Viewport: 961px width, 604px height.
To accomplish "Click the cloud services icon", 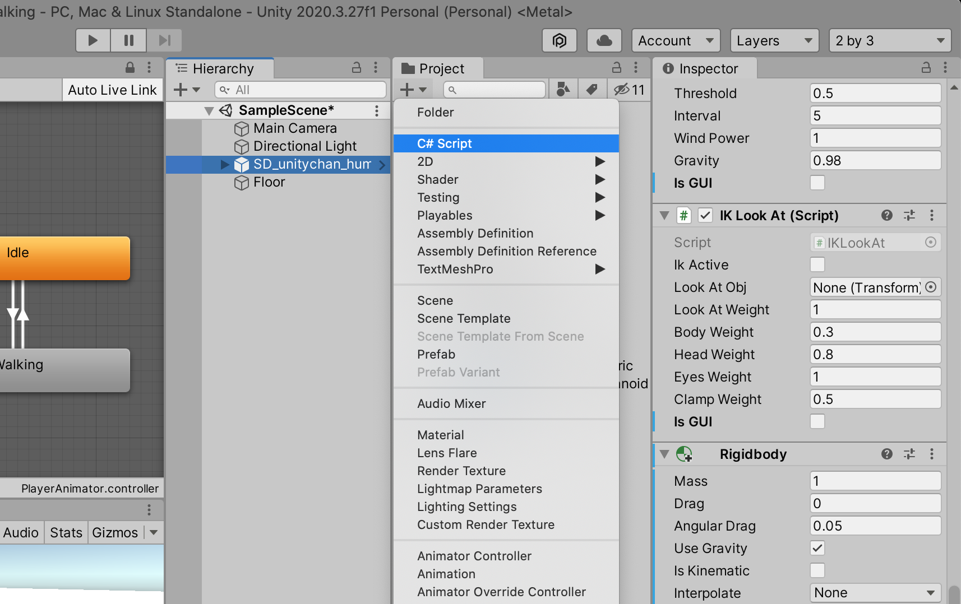I will click(604, 40).
